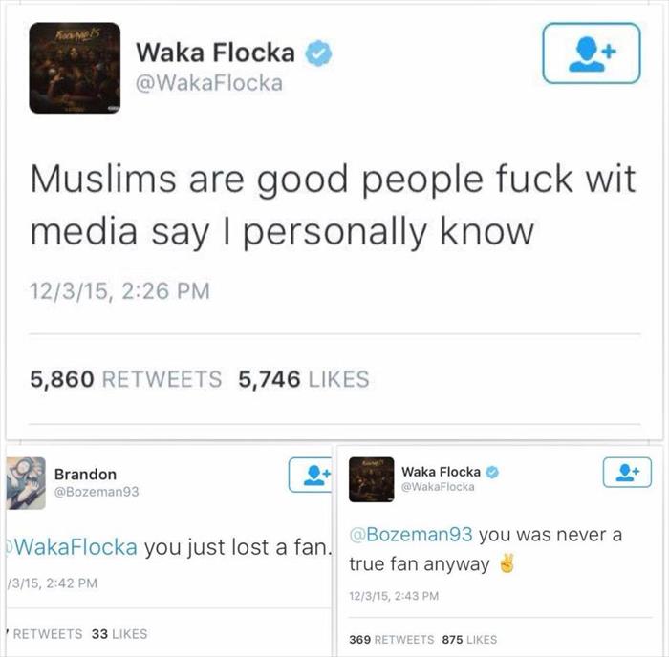Click the follow button beside Brandon's tweet
This screenshot has height=657, width=669.
(x=311, y=475)
